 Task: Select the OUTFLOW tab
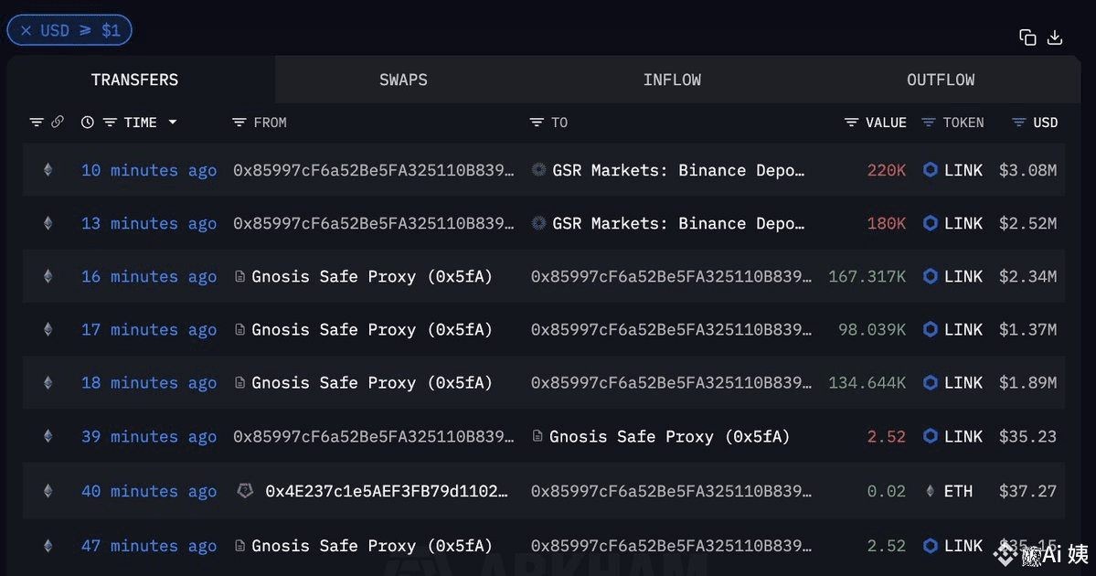(940, 80)
